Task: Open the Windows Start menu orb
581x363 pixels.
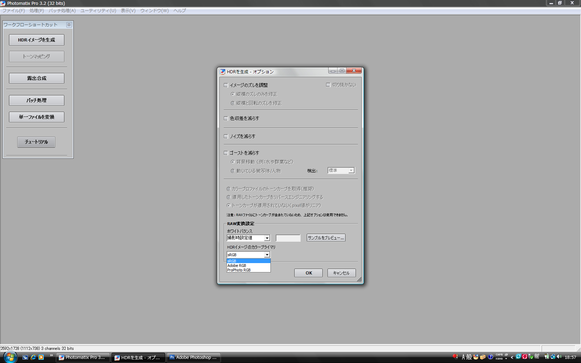Action: pyautogui.click(x=10, y=357)
